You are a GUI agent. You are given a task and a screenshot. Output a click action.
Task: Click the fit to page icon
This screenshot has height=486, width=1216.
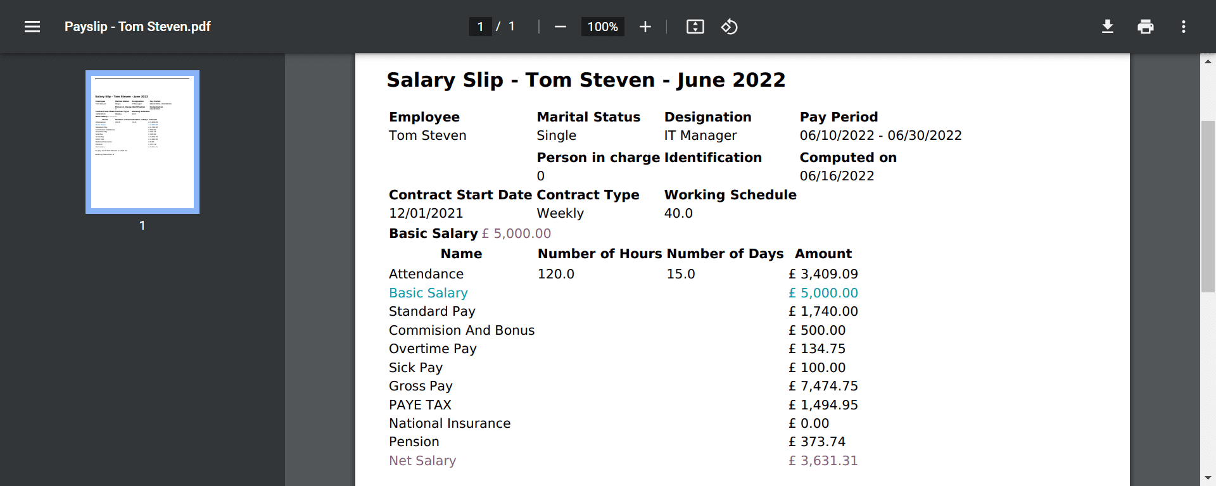click(695, 27)
